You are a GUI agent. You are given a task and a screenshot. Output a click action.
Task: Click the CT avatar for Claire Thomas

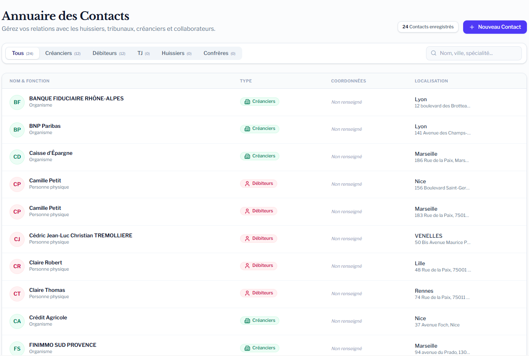coord(17,294)
